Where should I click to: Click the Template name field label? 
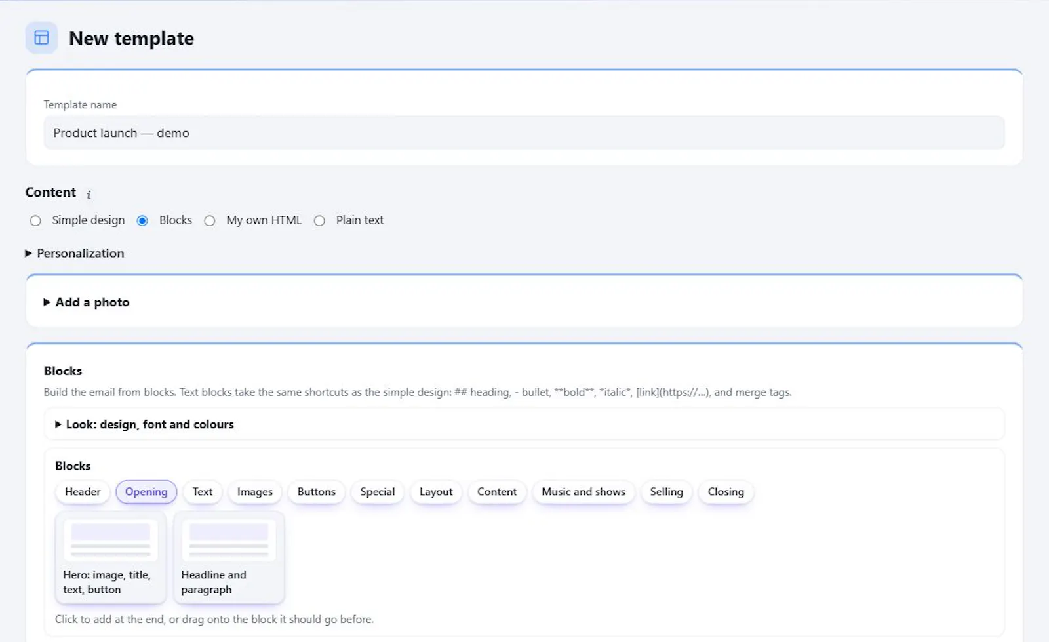coord(80,105)
